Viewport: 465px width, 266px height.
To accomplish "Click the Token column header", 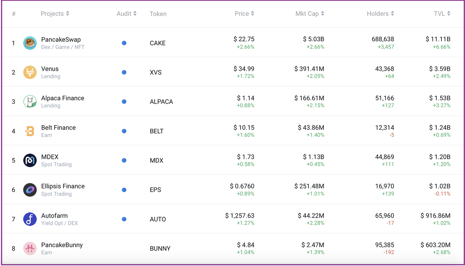I will [x=158, y=14].
